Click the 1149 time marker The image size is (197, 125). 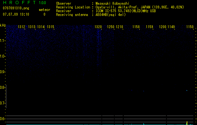coord(171,27)
